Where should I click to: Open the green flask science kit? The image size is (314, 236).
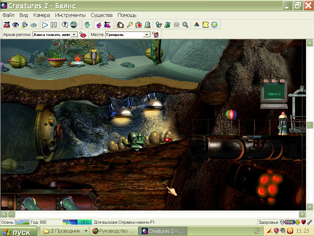click(x=167, y=25)
